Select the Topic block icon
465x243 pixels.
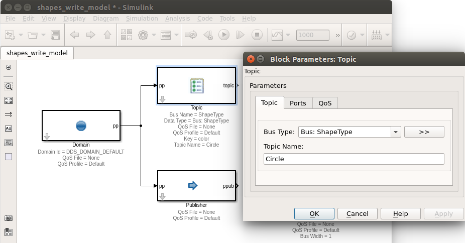coord(197,86)
